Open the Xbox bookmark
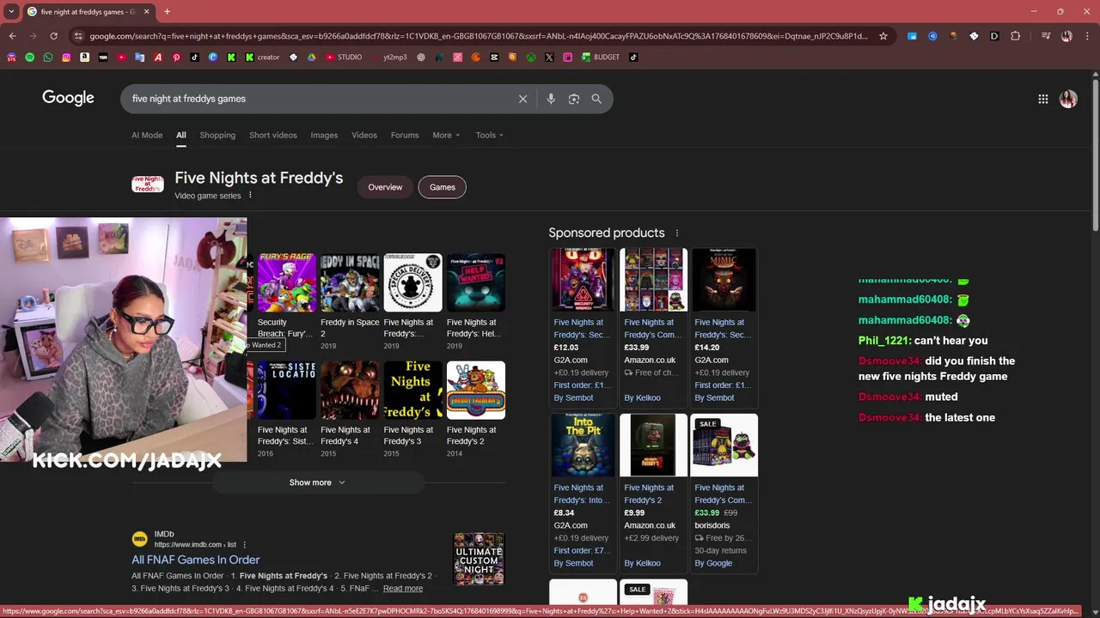This screenshot has width=1100, height=618. [531, 58]
